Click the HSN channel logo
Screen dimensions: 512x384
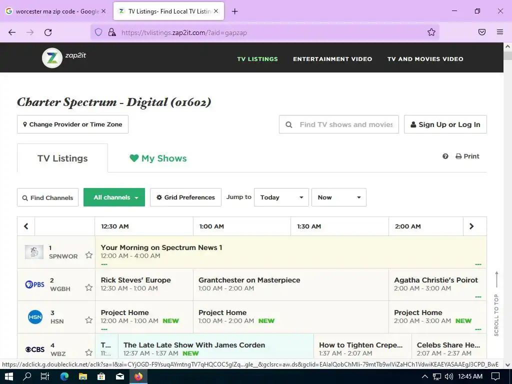[x=35, y=317]
